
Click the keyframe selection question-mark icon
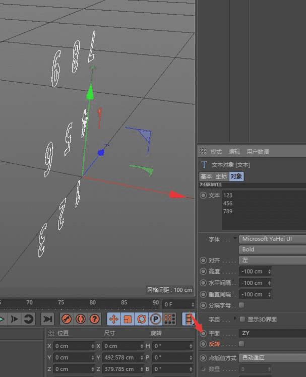tap(94, 319)
